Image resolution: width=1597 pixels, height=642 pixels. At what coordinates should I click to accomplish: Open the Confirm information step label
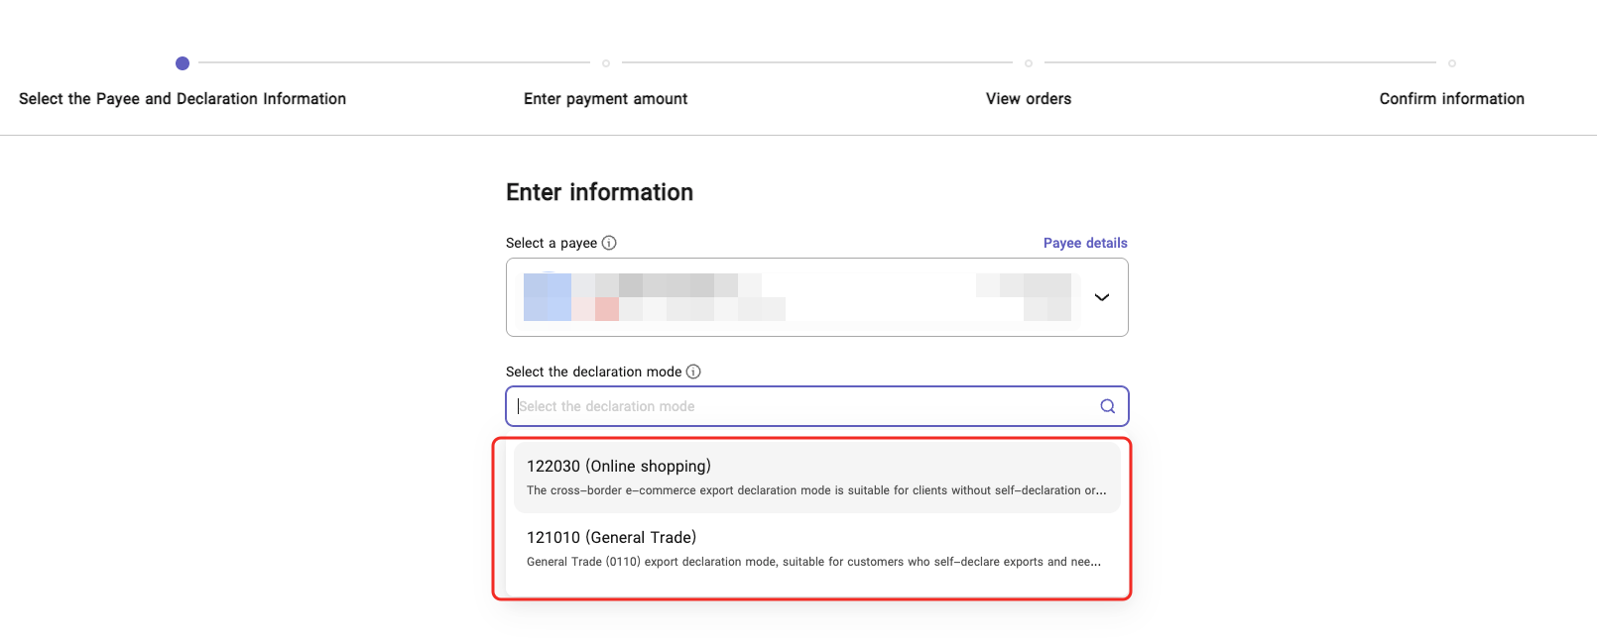[1451, 99]
